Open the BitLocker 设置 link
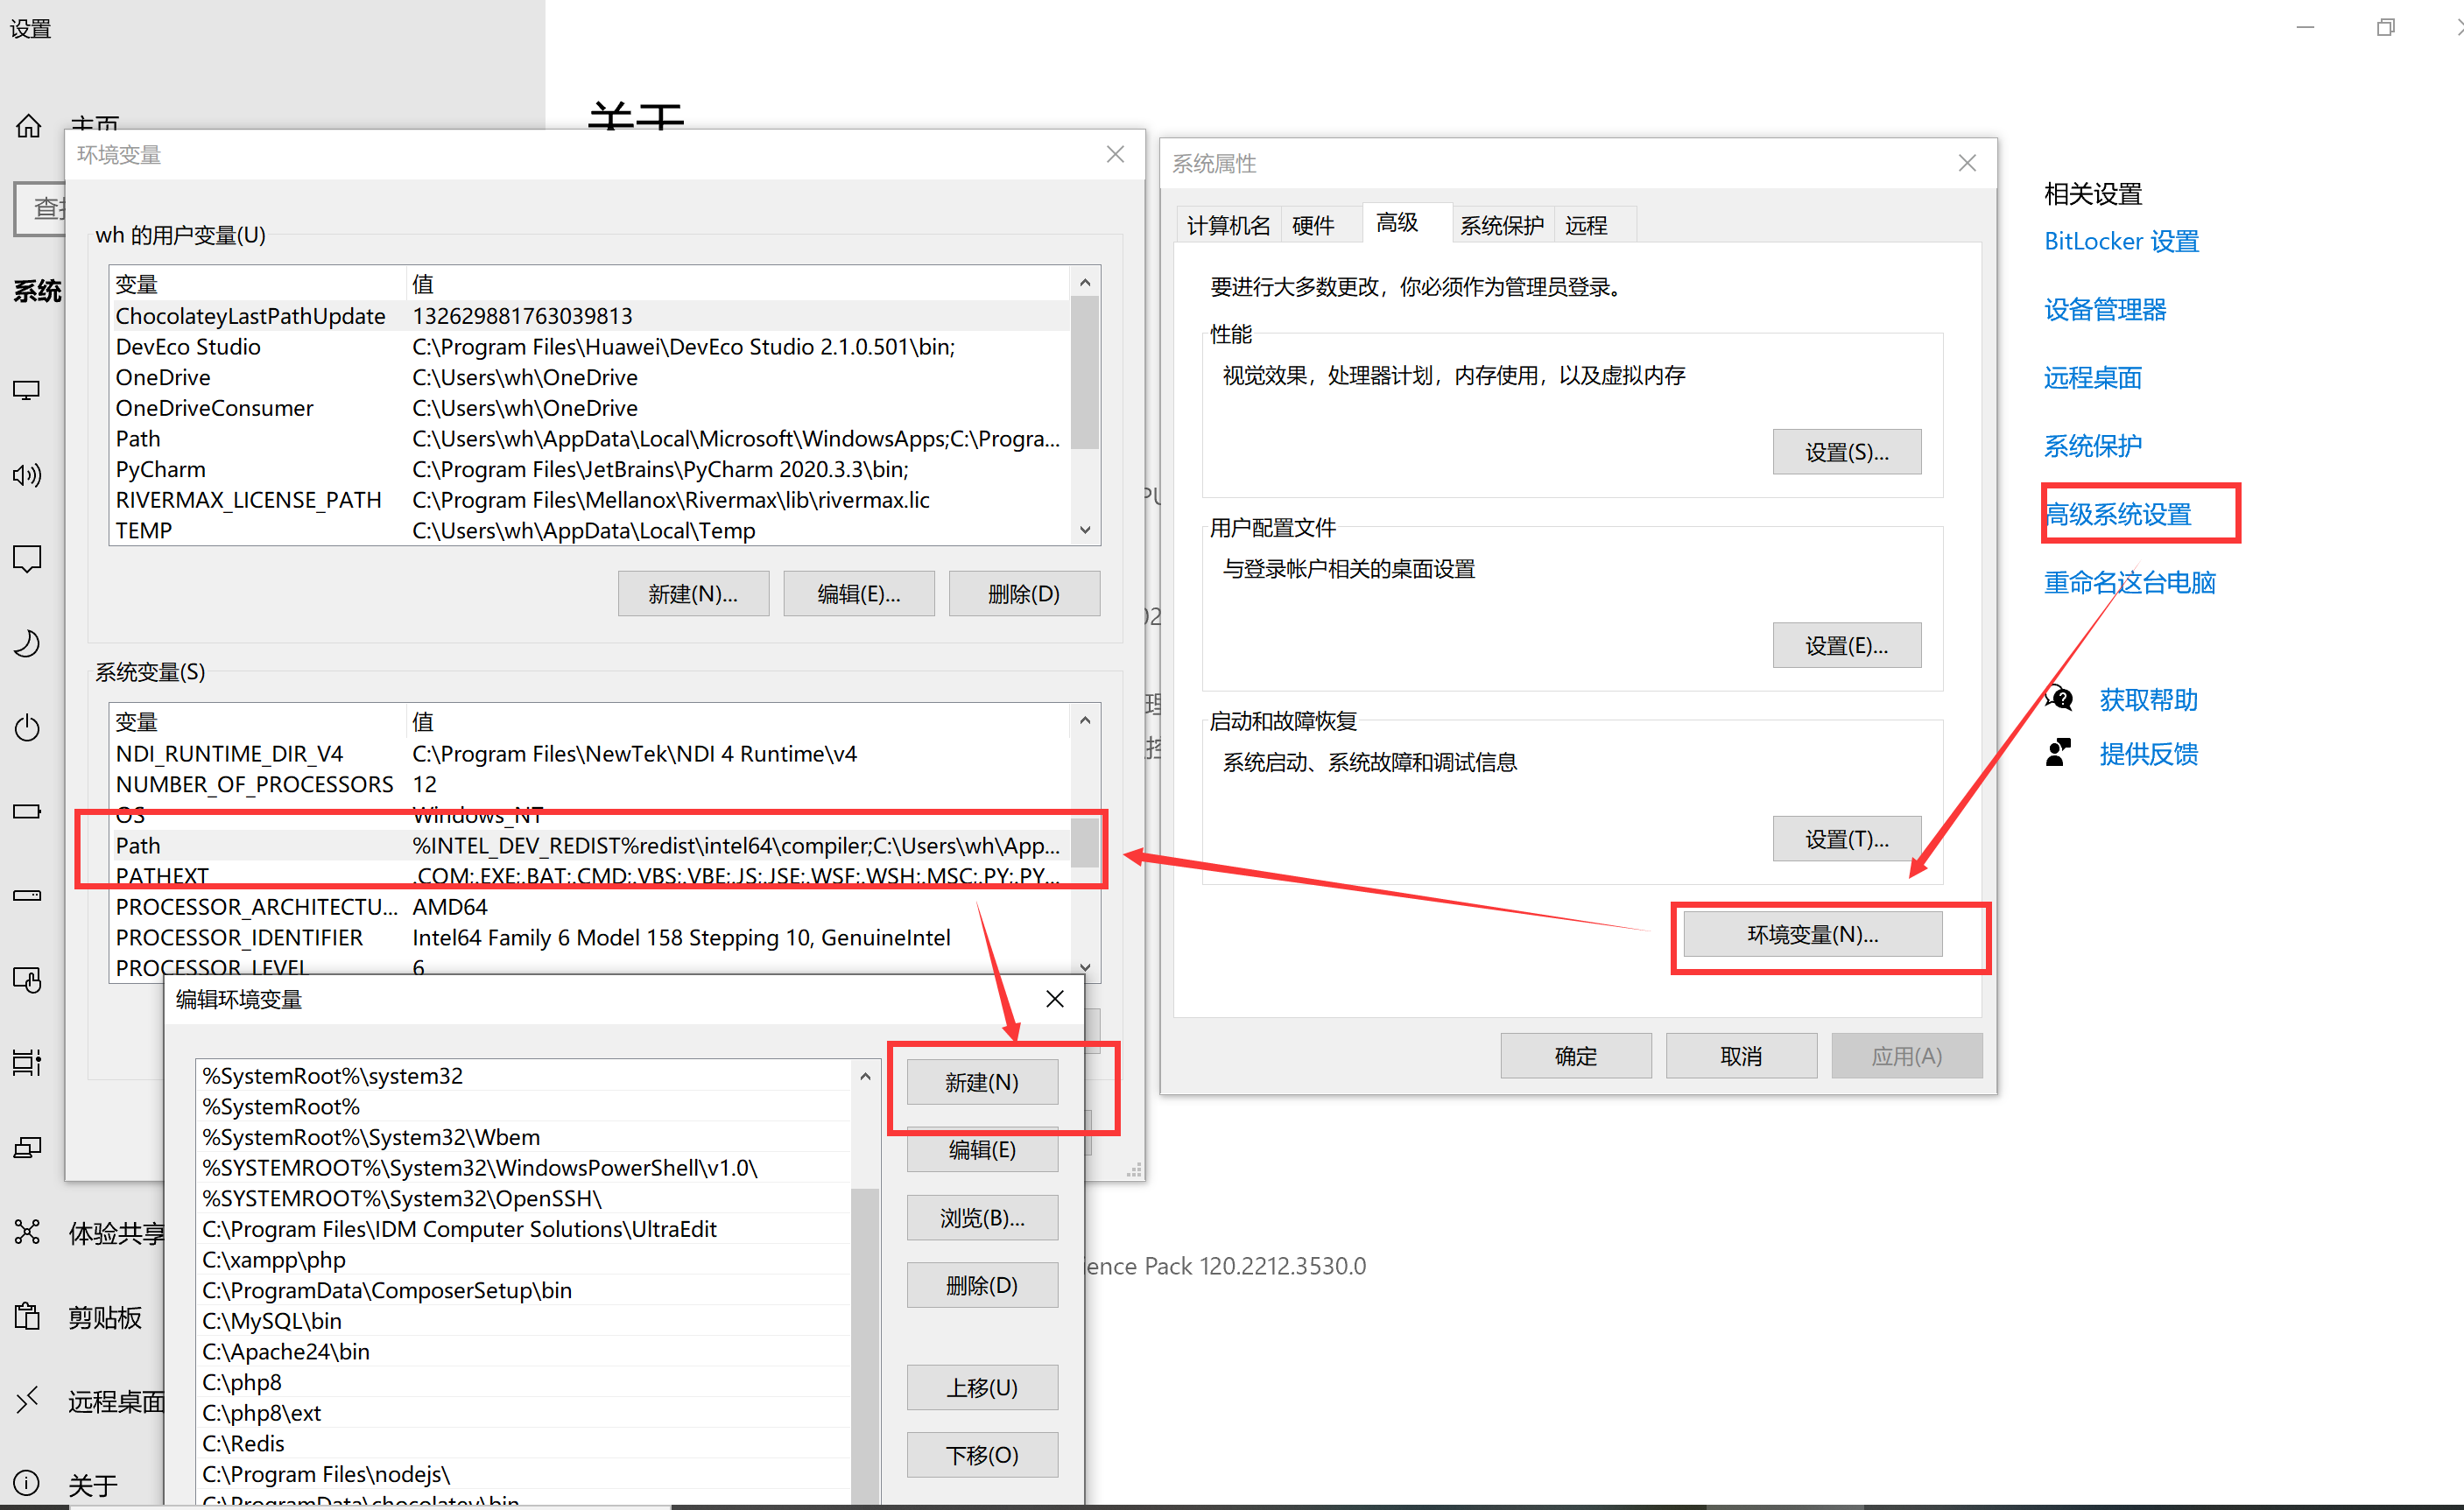This screenshot has width=2464, height=1510. (x=2120, y=241)
